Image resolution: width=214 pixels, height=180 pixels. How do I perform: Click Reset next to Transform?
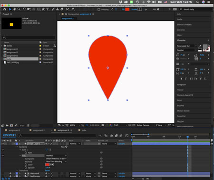click(48, 170)
